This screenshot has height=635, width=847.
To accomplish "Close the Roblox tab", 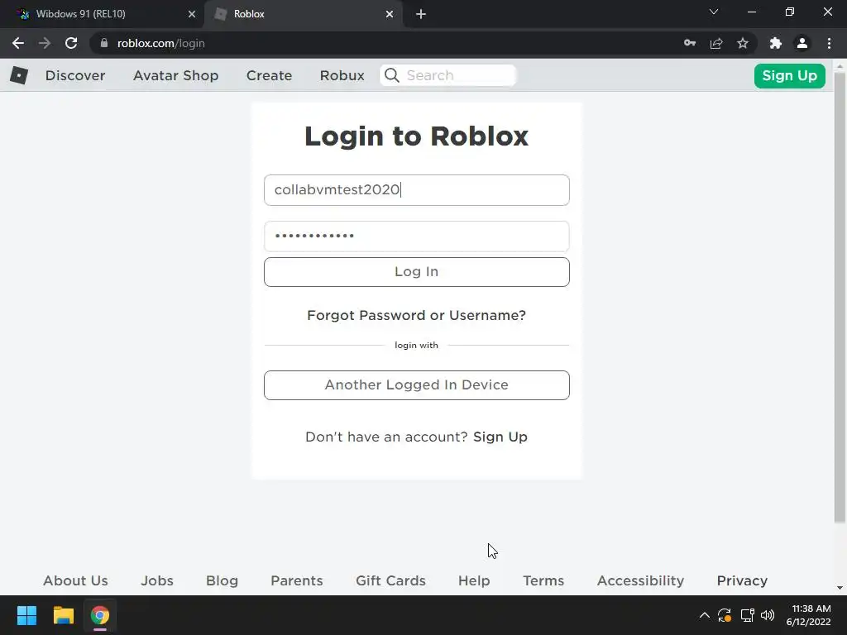I will 390,14.
